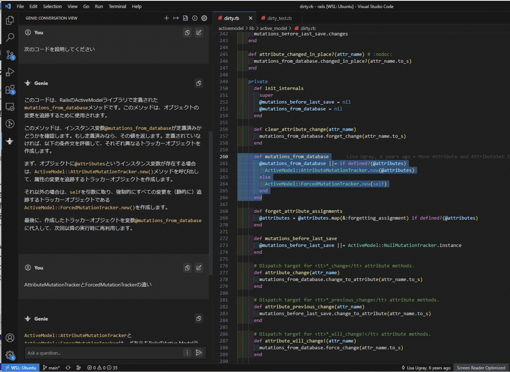510x372 pixels.
Task: Open the Selection menu
Action: pyautogui.click(x=52, y=6)
